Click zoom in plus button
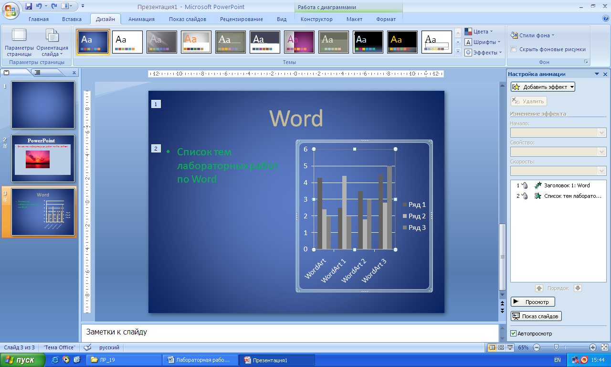Viewport: 611px width, 367px height. [x=593, y=347]
